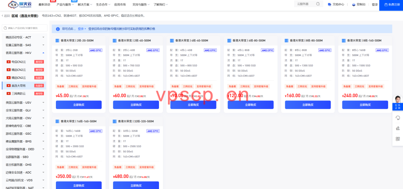403x189 pixels.
Task: Collapse 香港云服务器 · HKV in the sidebar
Action: click(x=24, y=53)
